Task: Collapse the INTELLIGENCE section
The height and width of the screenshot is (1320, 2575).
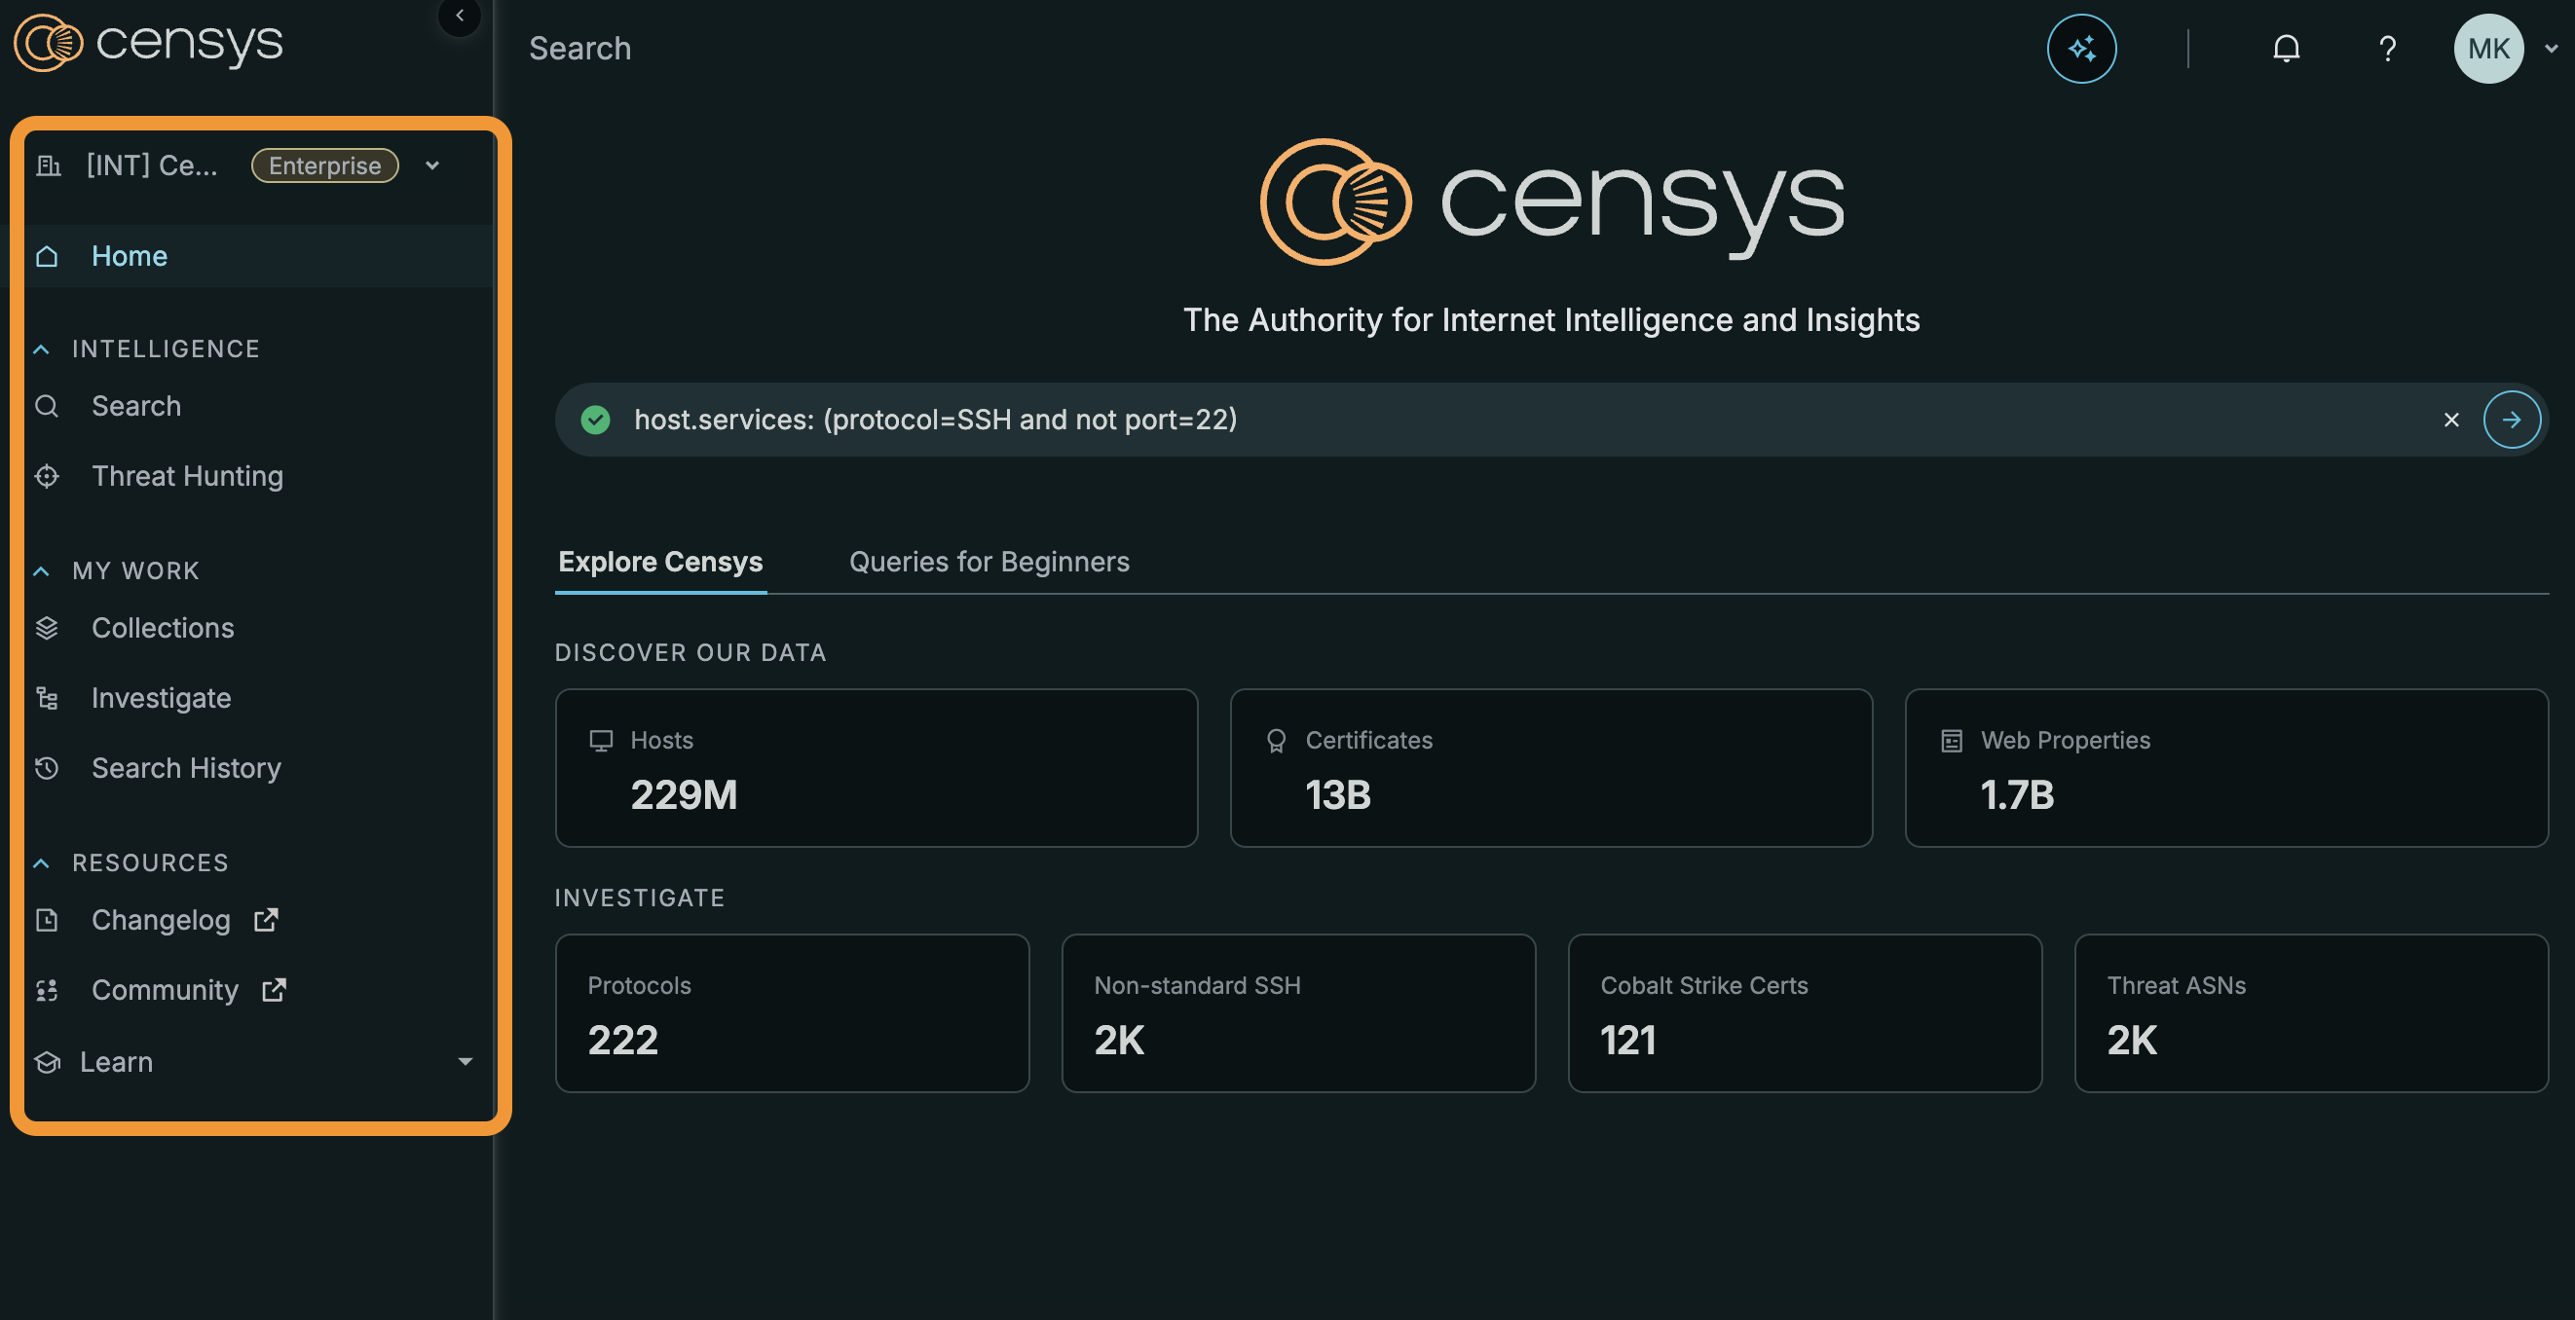Action: pos(41,348)
